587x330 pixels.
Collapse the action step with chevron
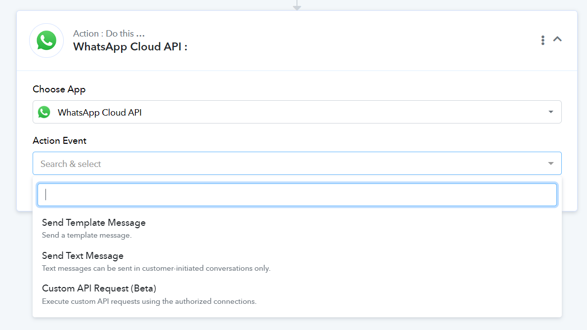coord(557,39)
